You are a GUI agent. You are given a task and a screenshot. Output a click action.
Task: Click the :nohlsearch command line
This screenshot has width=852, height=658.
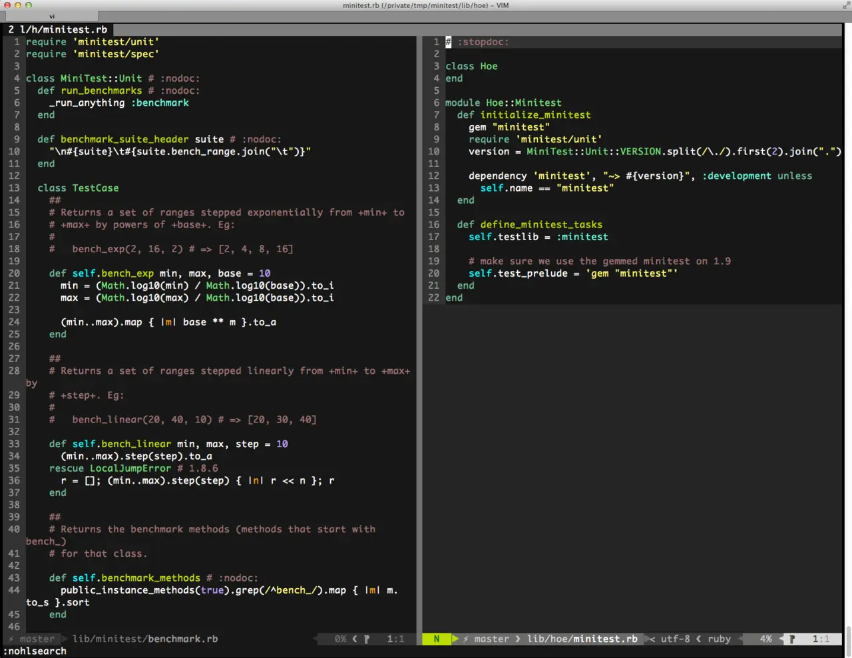(x=35, y=651)
